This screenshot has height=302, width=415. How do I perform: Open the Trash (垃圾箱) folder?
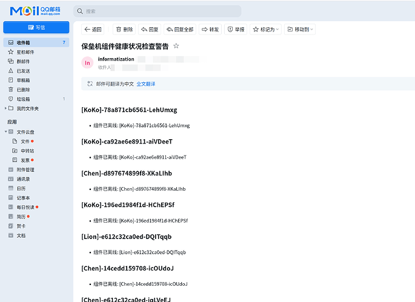click(23, 99)
